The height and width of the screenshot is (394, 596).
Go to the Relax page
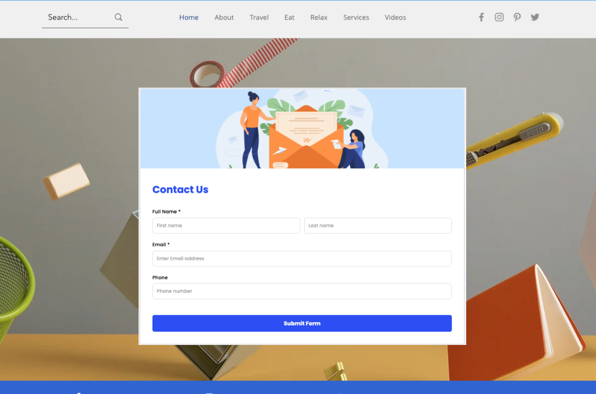pyautogui.click(x=319, y=17)
